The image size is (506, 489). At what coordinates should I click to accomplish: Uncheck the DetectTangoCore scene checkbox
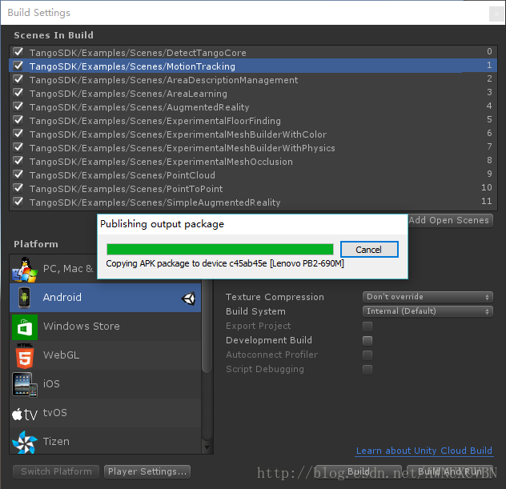18,52
